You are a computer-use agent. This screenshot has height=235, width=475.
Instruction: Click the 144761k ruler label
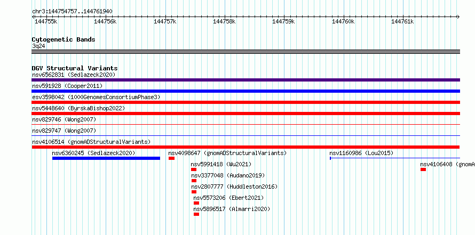[x=402, y=21]
